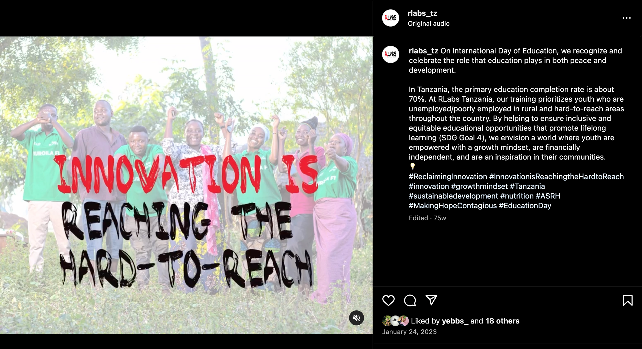Click the RLabs profile picture in header
The image size is (642, 349).
[x=391, y=18]
